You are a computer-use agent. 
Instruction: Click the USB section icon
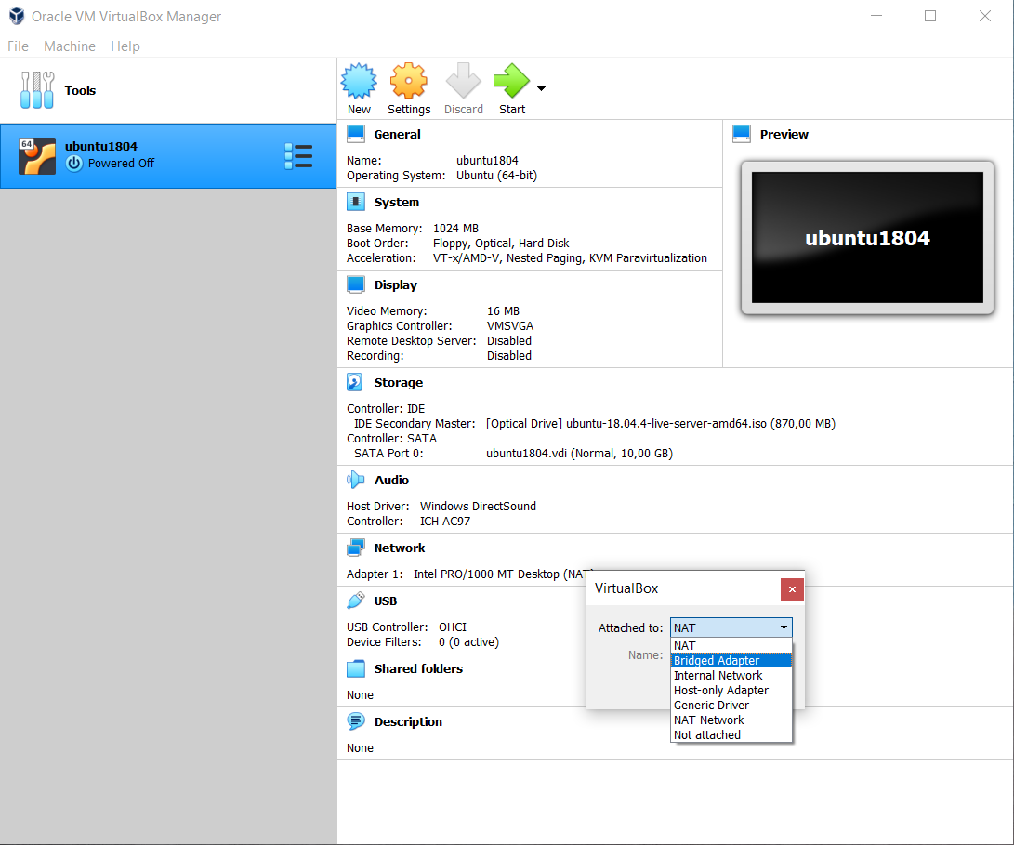click(x=355, y=601)
